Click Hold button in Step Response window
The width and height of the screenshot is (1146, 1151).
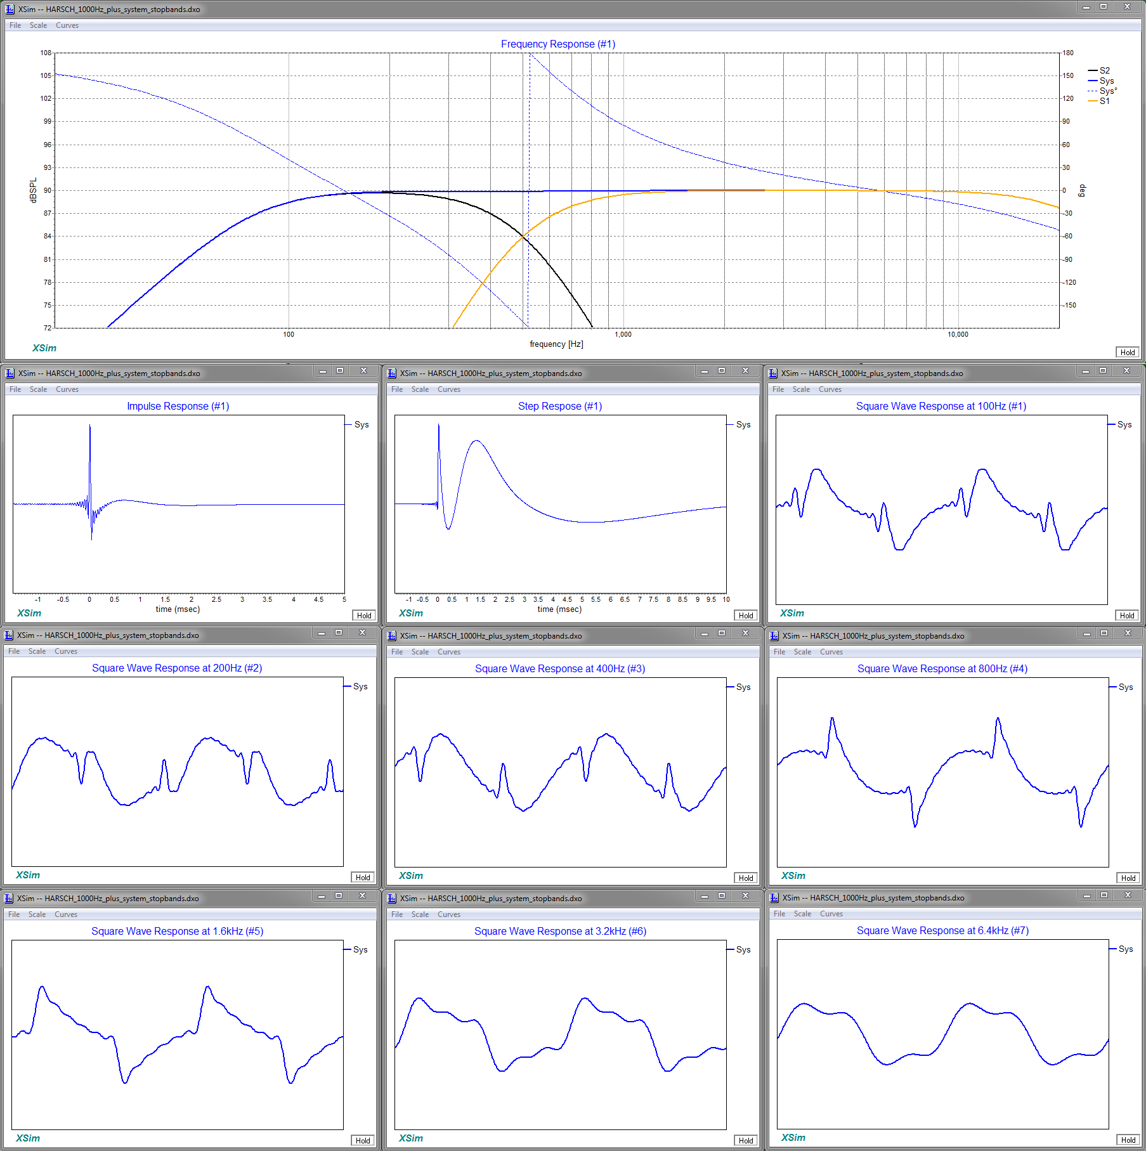[746, 615]
